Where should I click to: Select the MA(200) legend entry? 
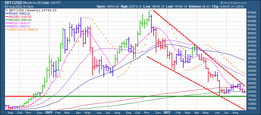tap(19, 17)
